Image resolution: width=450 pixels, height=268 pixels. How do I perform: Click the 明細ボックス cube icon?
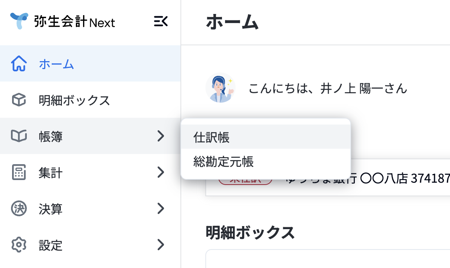[x=19, y=100]
